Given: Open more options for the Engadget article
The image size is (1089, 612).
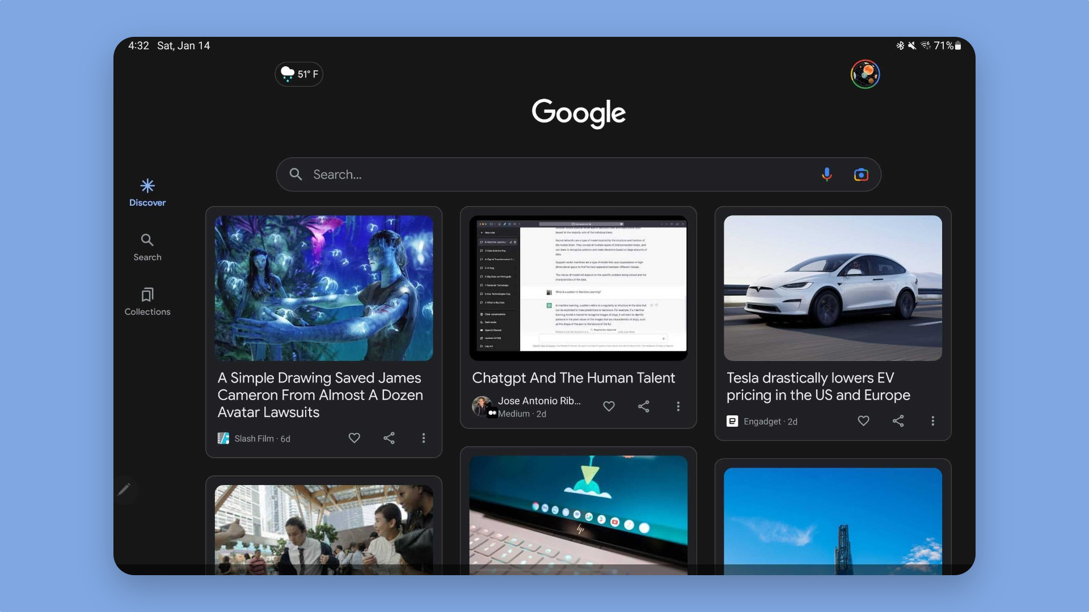Looking at the screenshot, I should pos(932,421).
